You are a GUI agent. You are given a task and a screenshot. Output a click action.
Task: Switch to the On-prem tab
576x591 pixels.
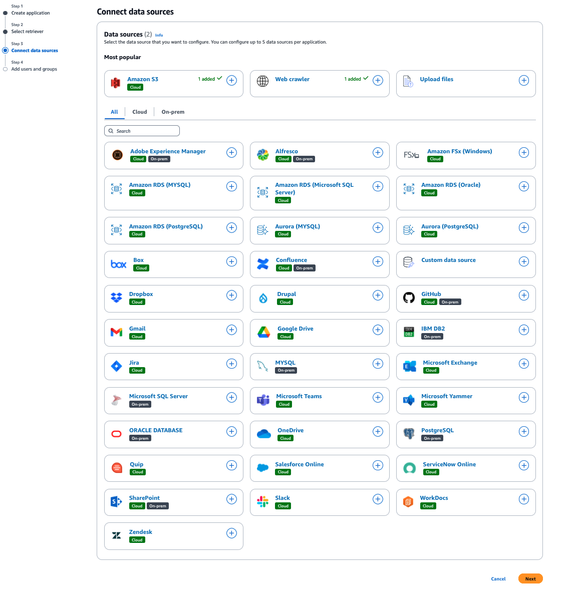click(x=173, y=112)
